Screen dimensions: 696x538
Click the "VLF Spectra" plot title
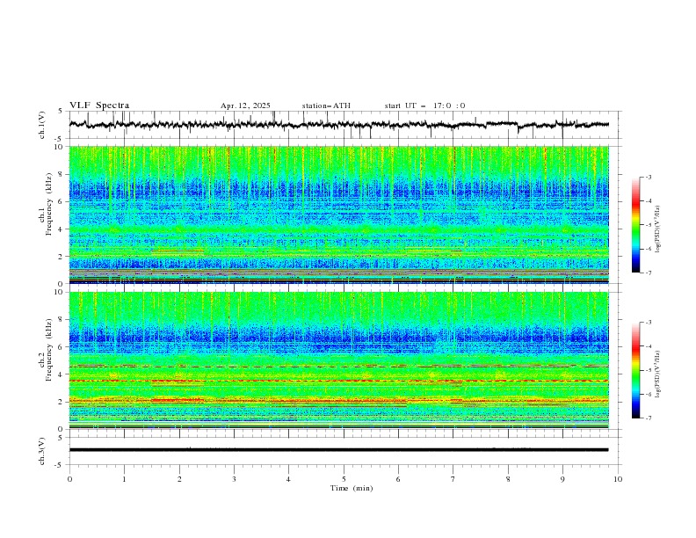point(99,105)
